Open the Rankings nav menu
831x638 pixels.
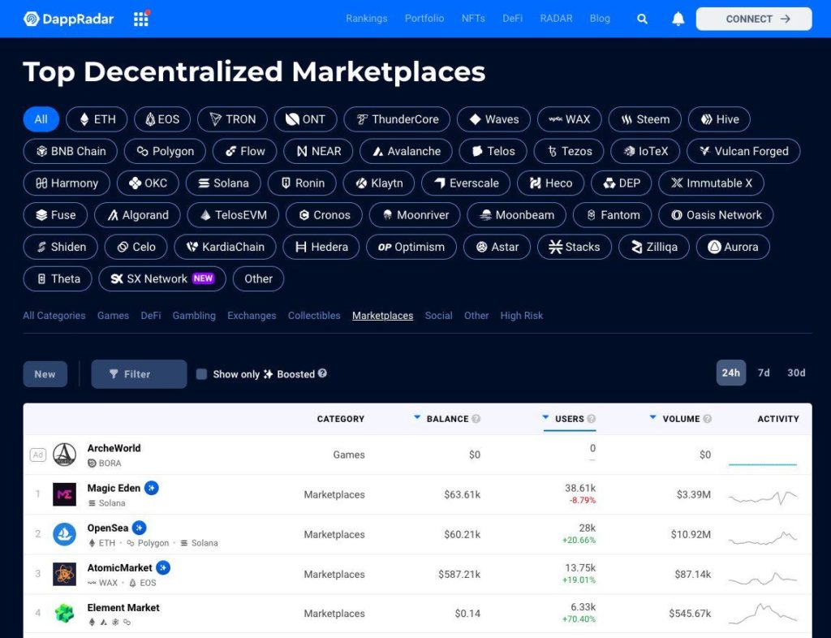click(367, 19)
